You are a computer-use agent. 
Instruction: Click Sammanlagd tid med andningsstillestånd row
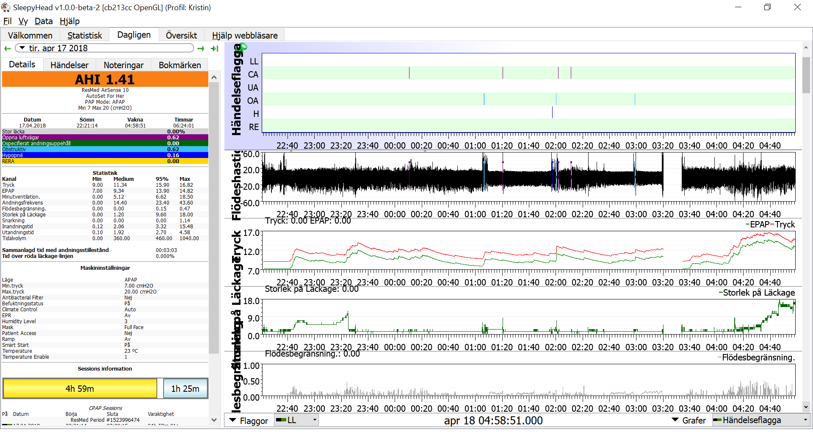[x=105, y=250]
